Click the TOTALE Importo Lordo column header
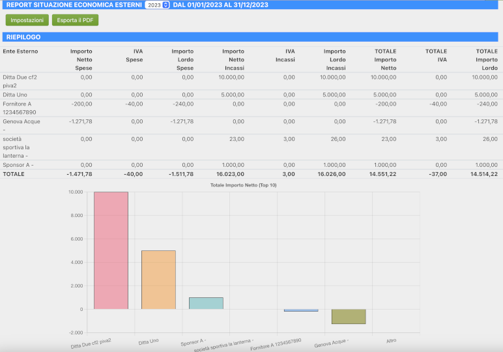 pyautogui.click(x=486, y=59)
